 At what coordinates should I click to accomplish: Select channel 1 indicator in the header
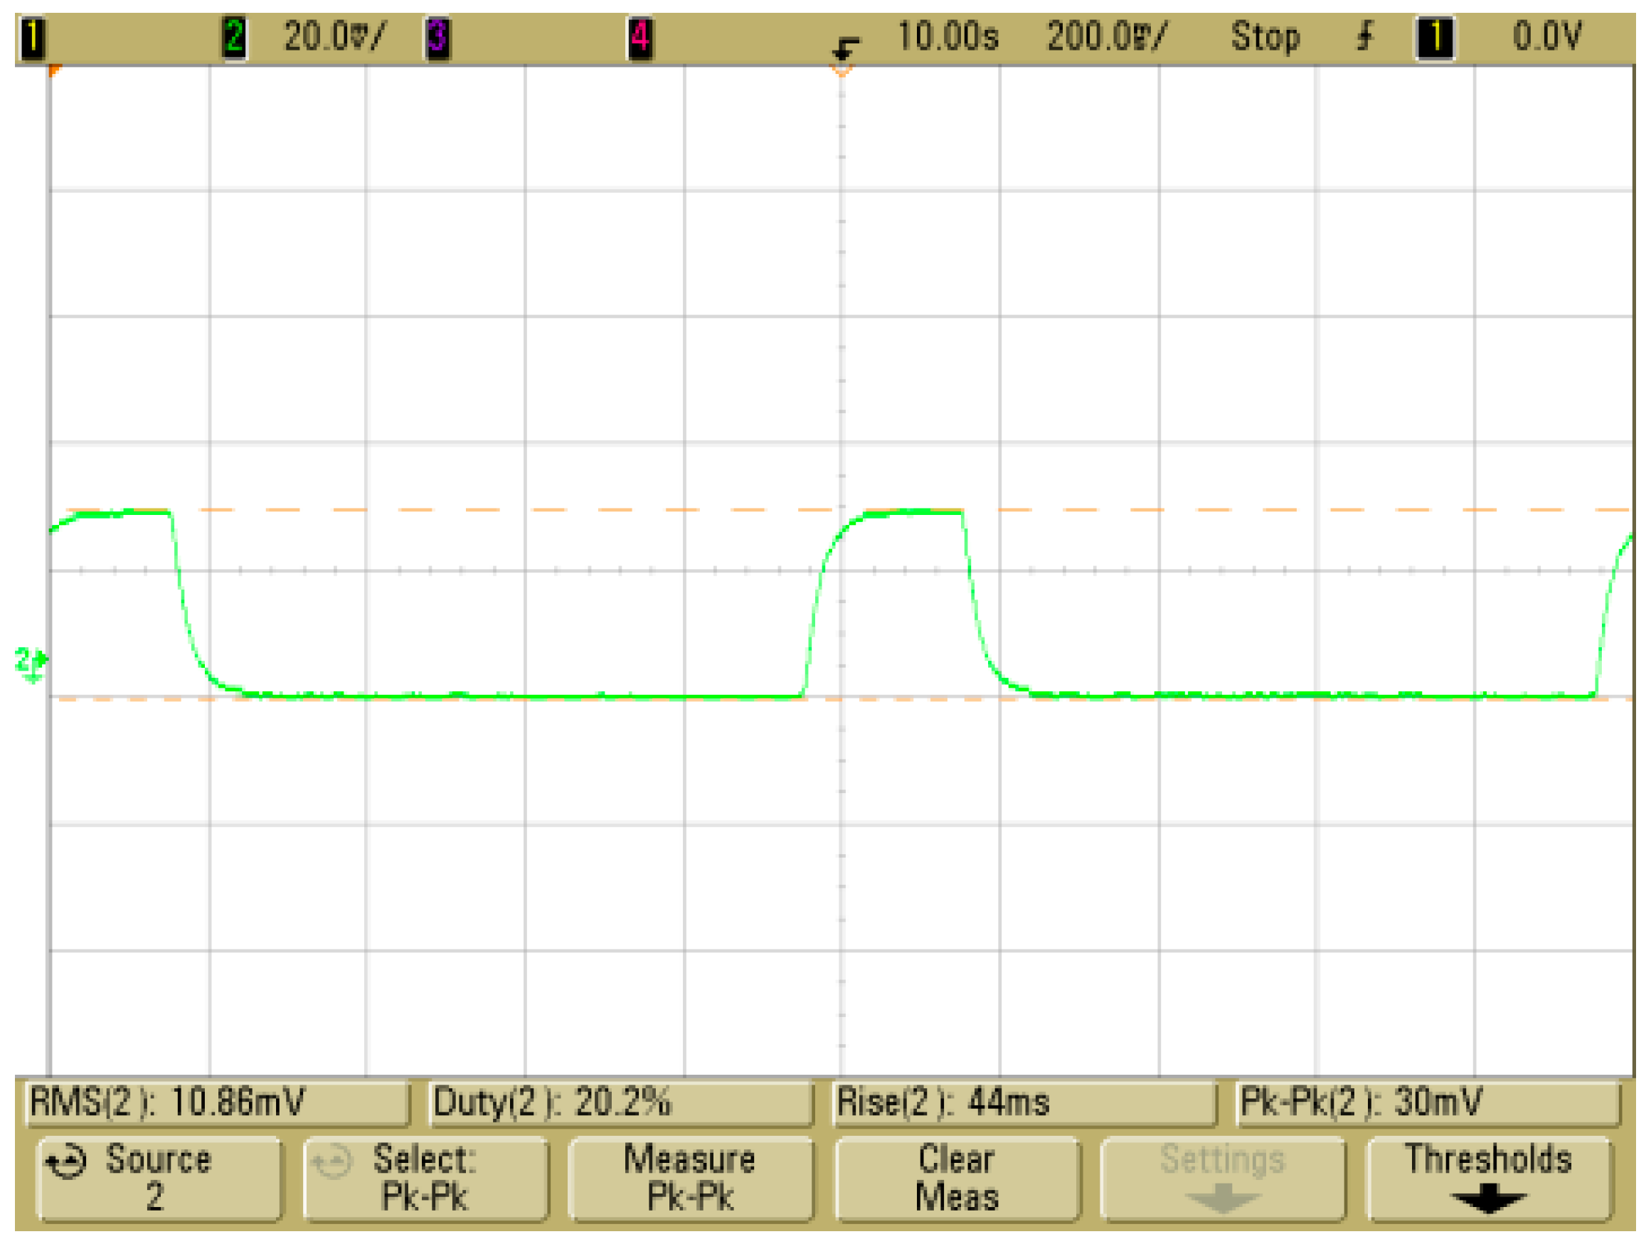[x=33, y=37]
